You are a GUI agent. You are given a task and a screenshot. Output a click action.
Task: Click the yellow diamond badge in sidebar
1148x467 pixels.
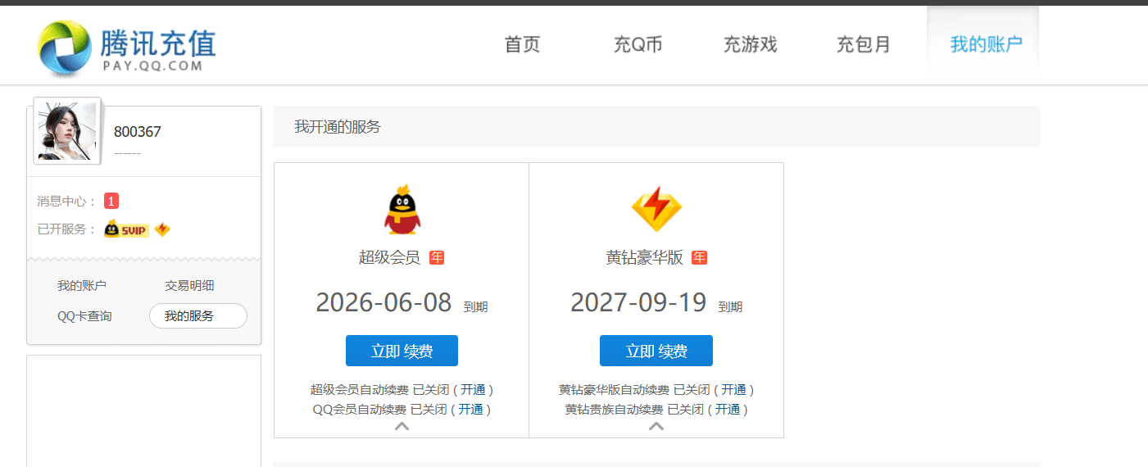[162, 229]
